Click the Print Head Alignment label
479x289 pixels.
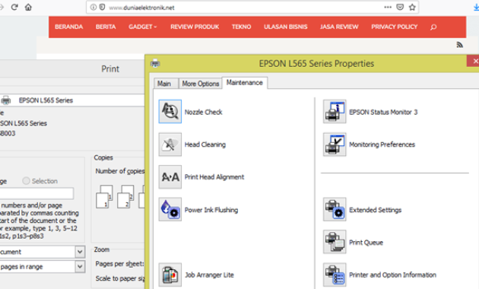click(214, 177)
